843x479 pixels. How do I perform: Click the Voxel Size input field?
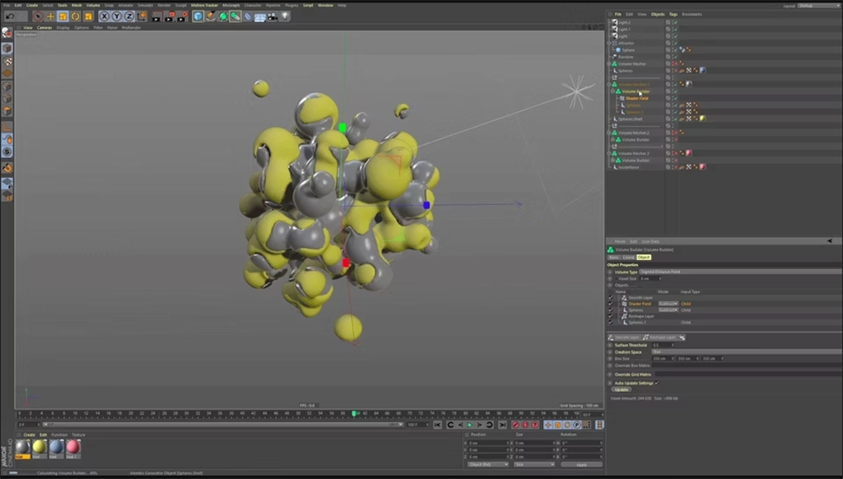(650, 278)
